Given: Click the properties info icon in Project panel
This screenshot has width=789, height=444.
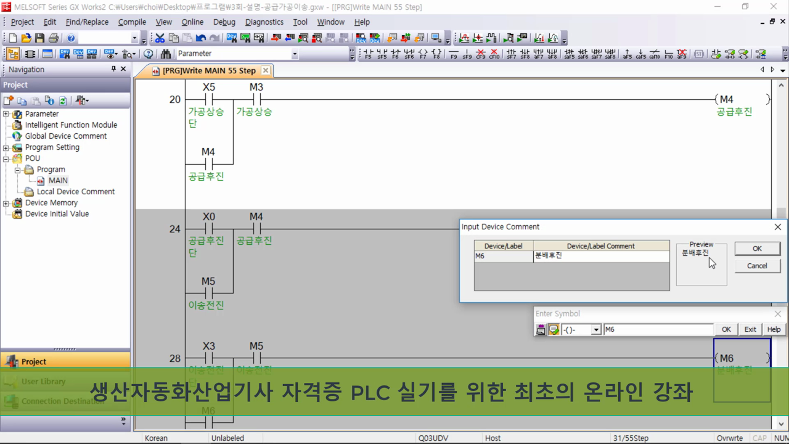Looking at the screenshot, I should (49, 101).
